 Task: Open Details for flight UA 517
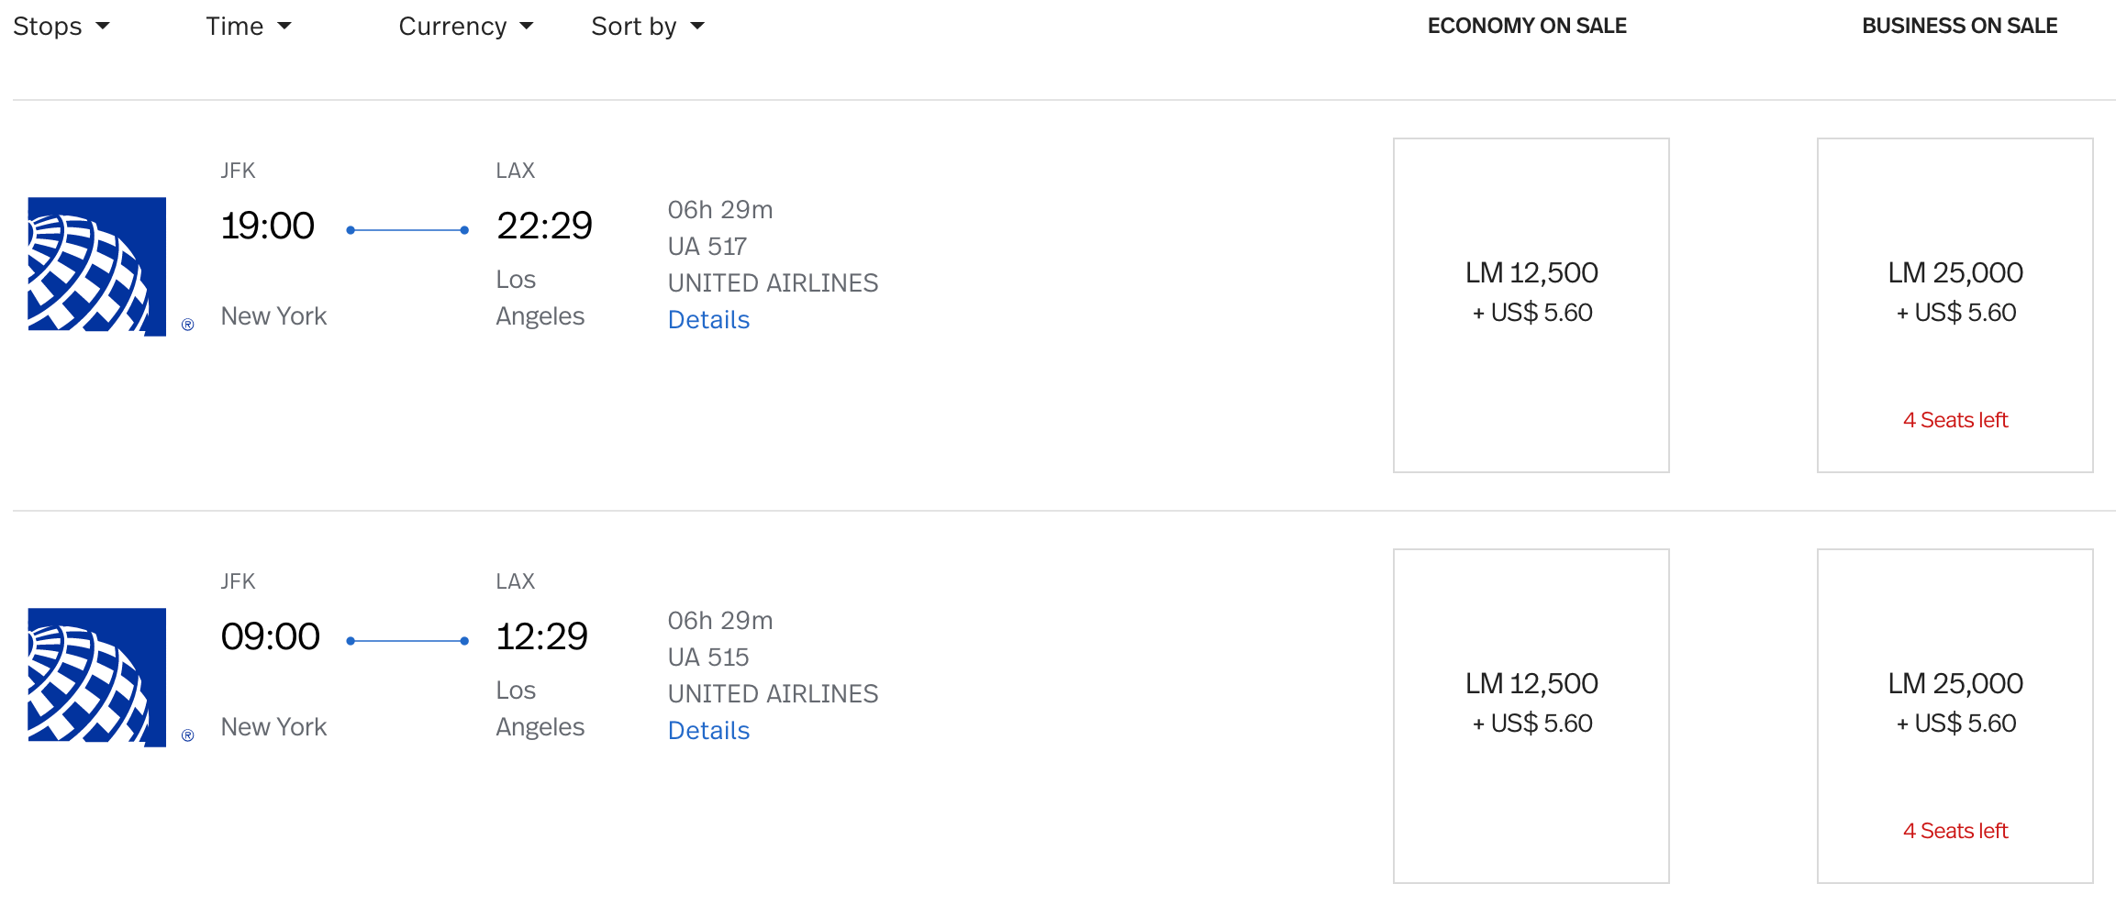point(708,320)
